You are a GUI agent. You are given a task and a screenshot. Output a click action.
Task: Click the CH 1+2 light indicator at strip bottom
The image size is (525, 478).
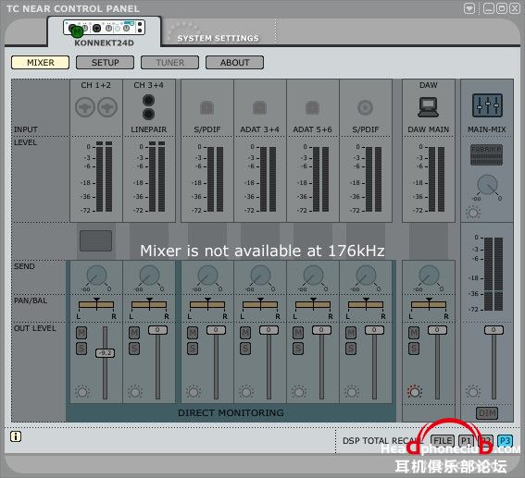[82, 392]
